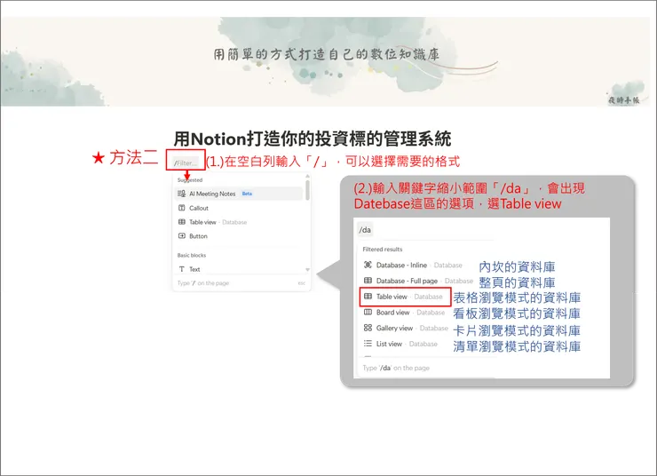Image resolution: width=657 pixels, height=476 pixels.
Task: Click the 'Suggested' section heading
Action: click(190, 179)
